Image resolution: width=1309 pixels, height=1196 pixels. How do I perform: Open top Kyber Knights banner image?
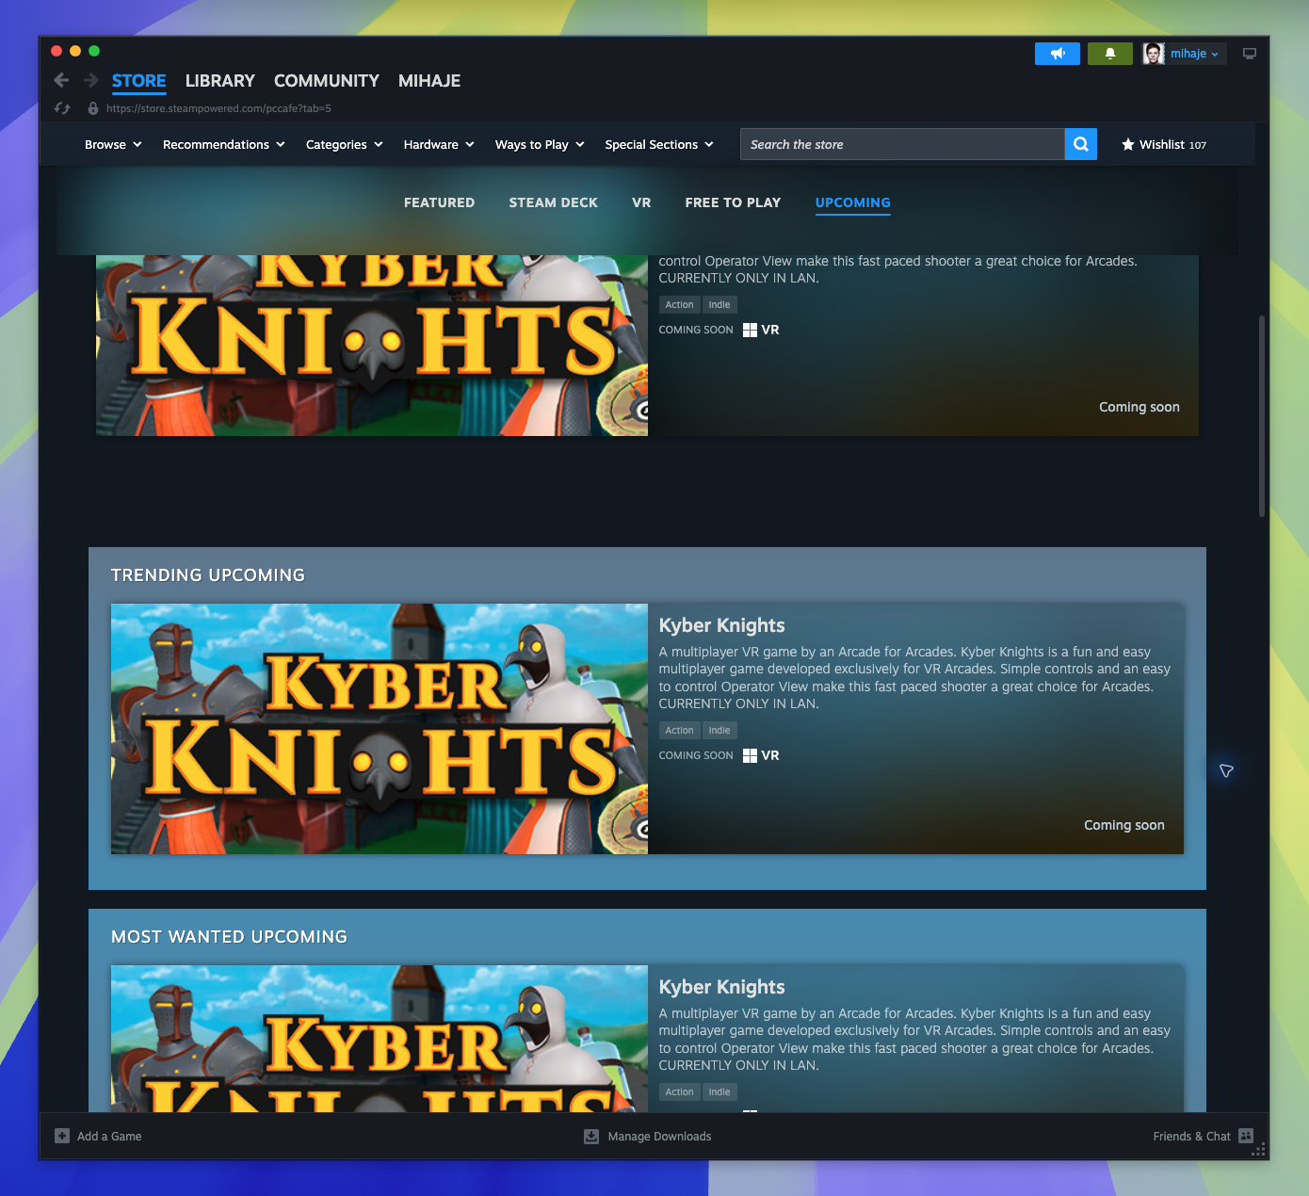click(372, 345)
